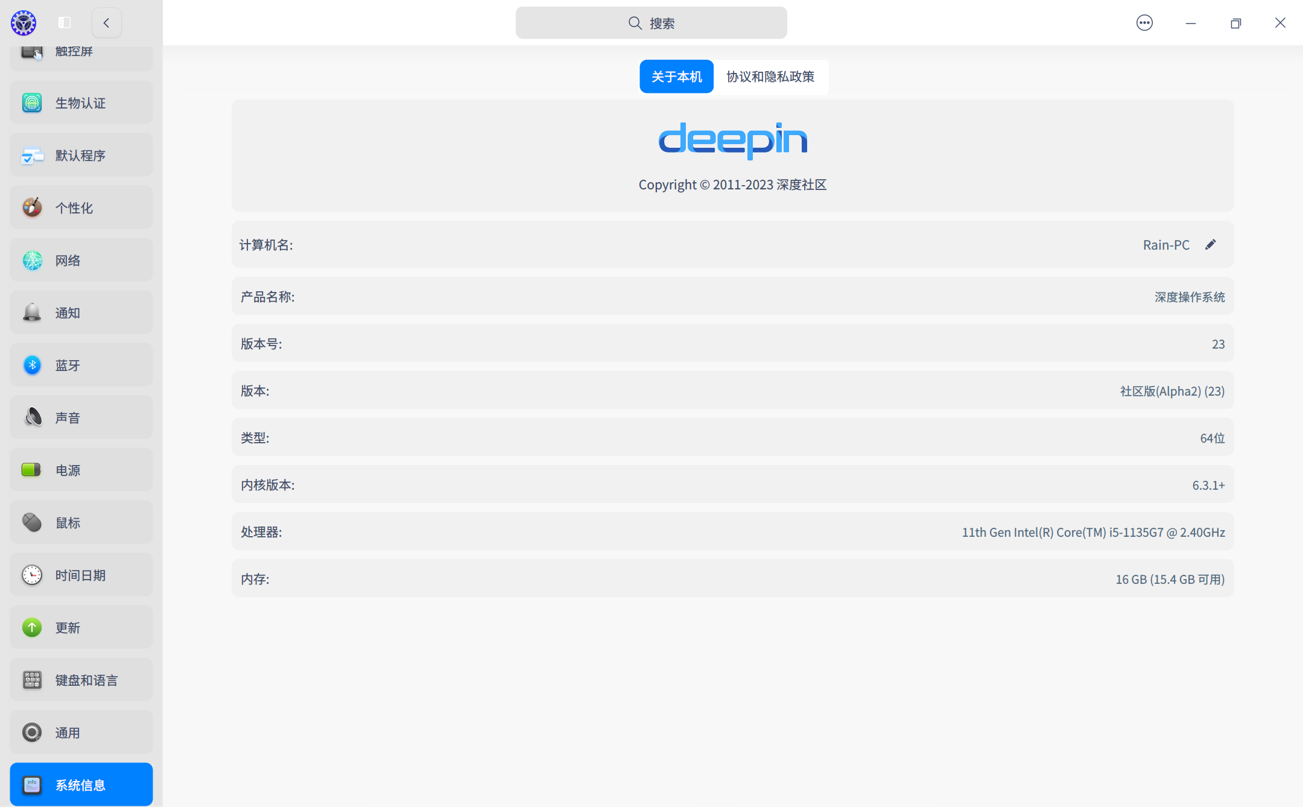The image size is (1303, 807).
Task: Open the three-dots menu in the title bar
Action: 1144,23
